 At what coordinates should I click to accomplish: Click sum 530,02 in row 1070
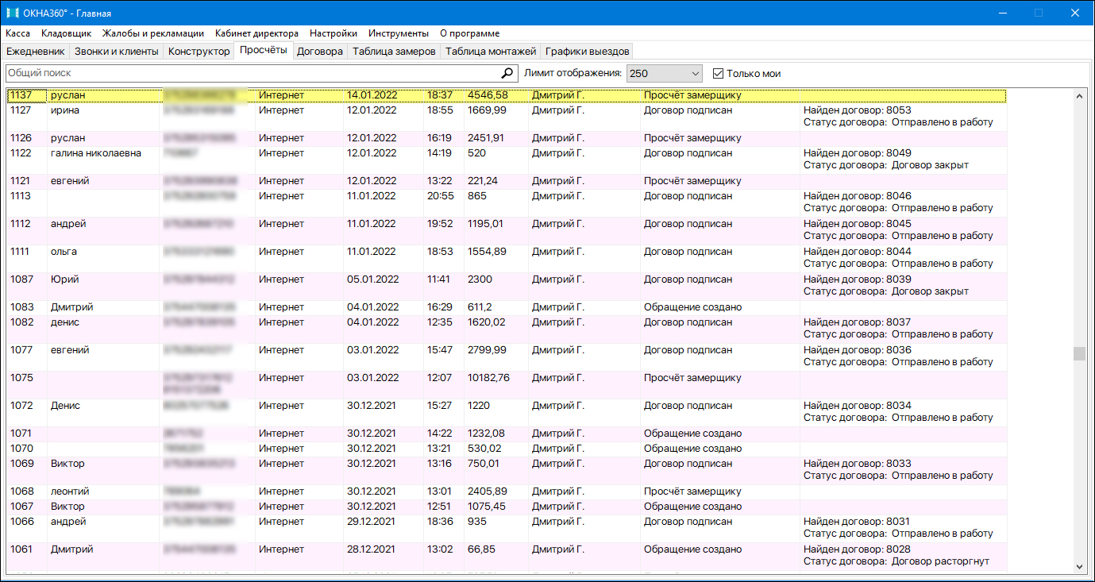pyautogui.click(x=484, y=449)
